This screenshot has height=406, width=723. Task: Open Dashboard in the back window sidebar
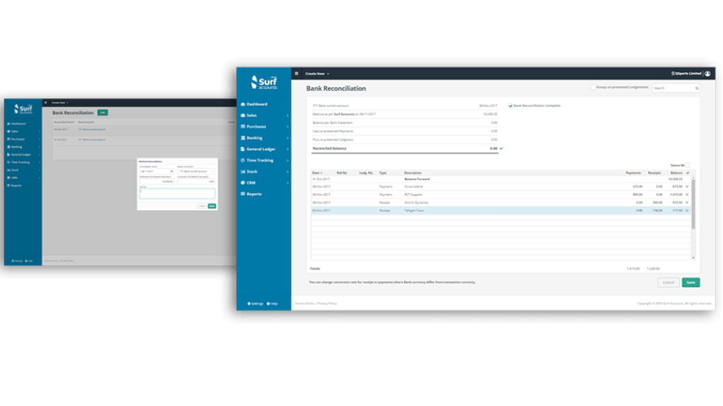pos(18,123)
